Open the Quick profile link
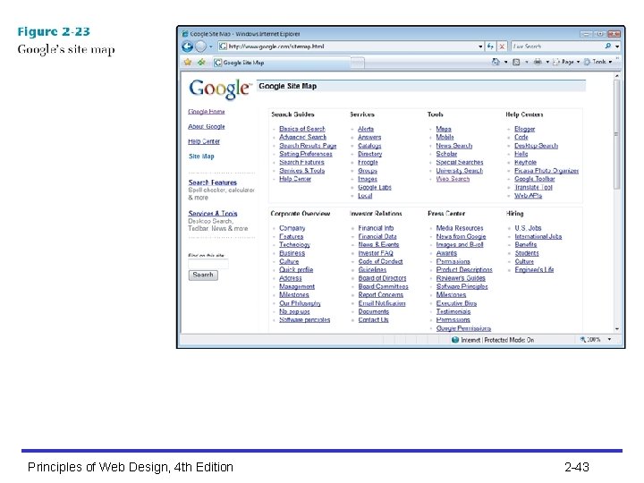Image resolution: width=644 pixels, height=483 pixels. (296, 270)
